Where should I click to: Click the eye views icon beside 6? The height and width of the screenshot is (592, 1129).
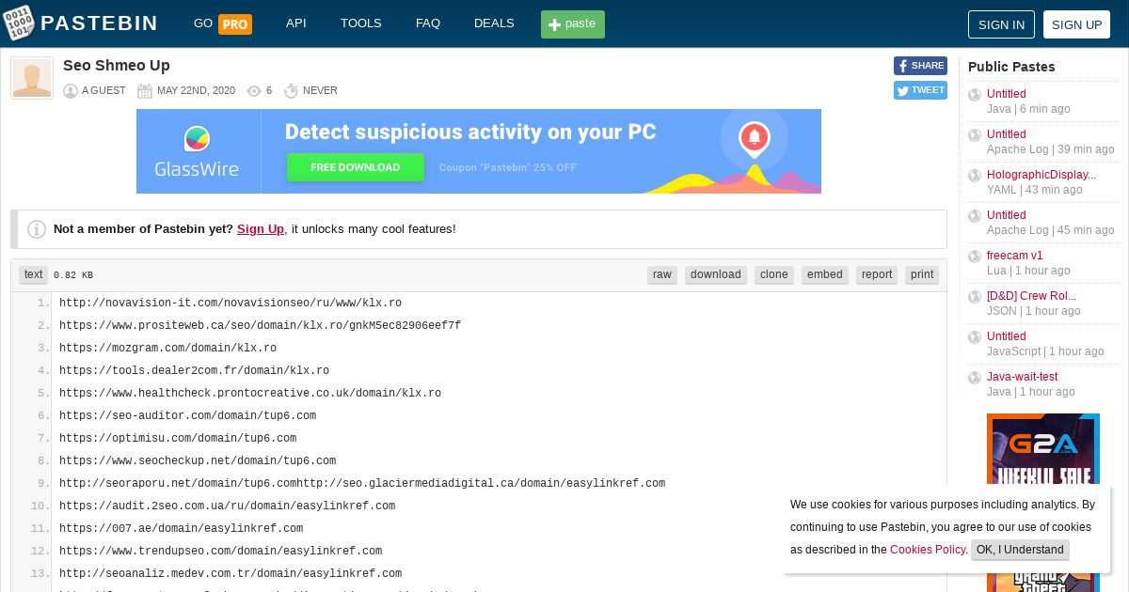pyautogui.click(x=254, y=91)
